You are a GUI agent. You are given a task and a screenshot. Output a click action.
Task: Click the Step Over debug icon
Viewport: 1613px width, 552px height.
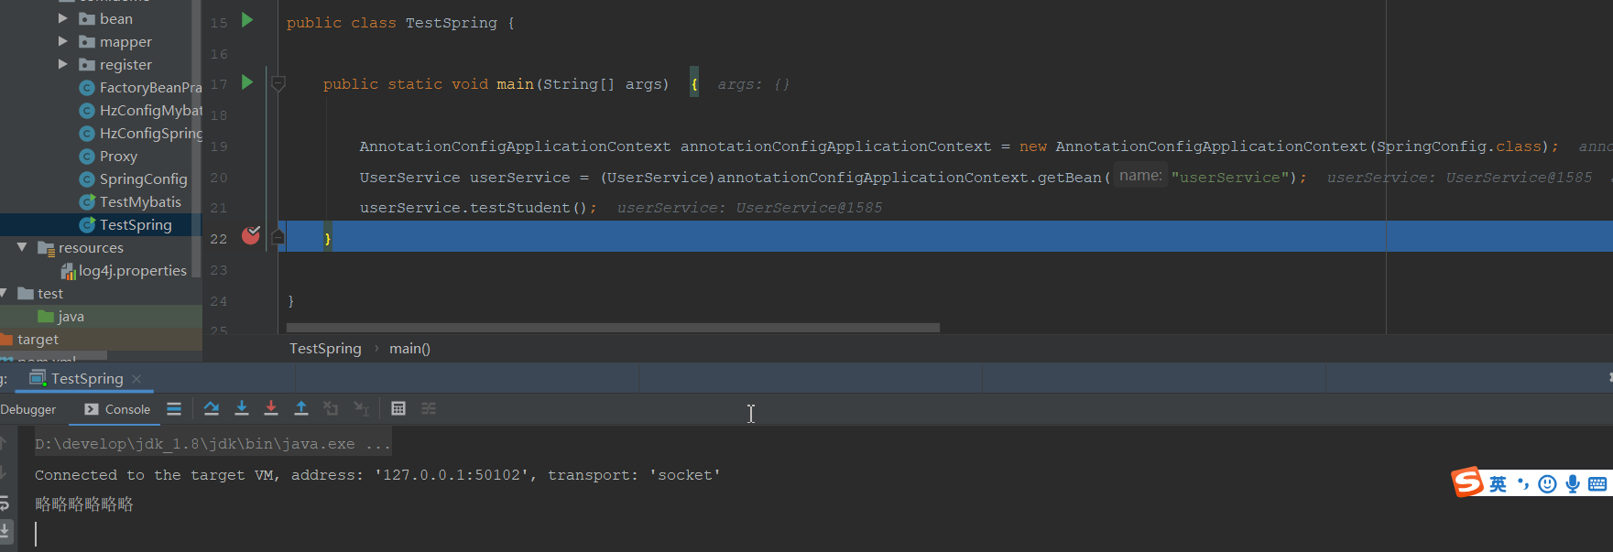point(212,408)
